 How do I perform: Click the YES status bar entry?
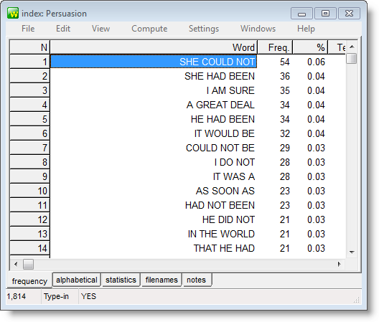point(88,296)
